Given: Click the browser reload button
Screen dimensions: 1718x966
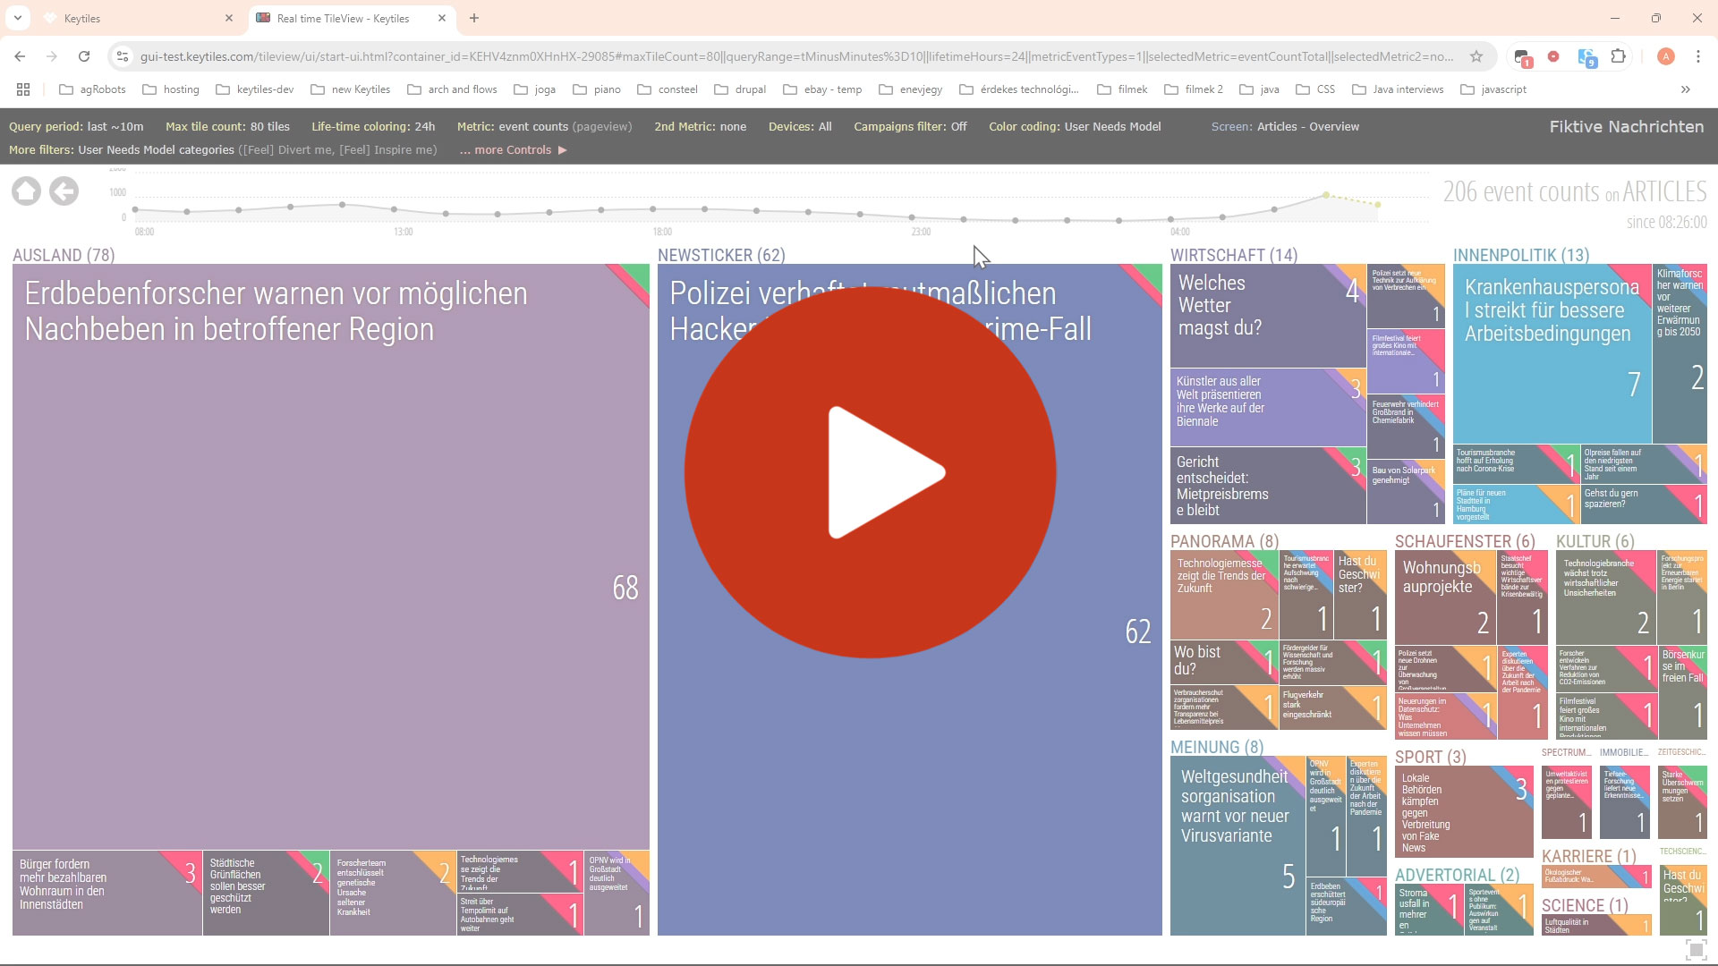Looking at the screenshot, I should 84,56.
